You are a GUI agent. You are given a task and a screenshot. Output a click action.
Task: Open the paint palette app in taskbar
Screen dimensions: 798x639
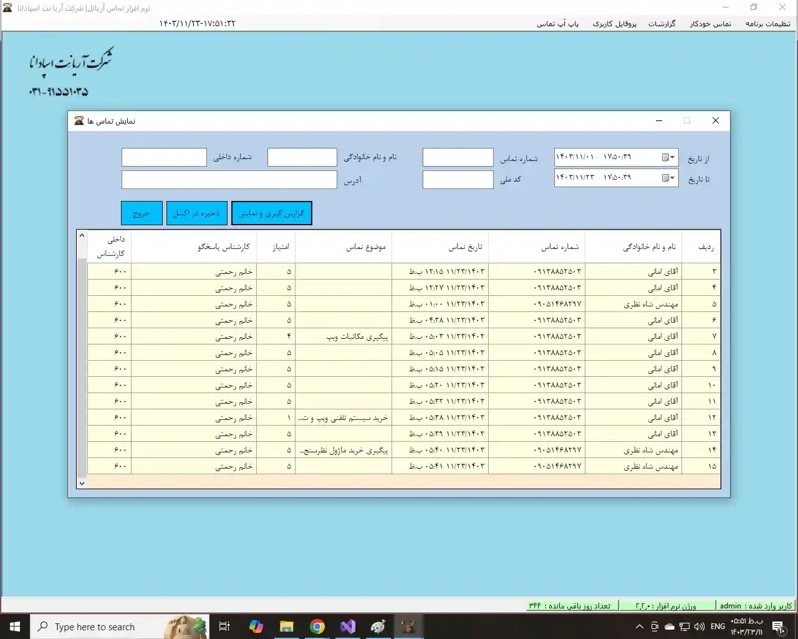[x=378, y=627]
